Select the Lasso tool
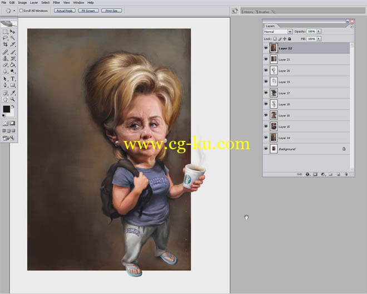The image size is (367, 294). pos(5,38)
